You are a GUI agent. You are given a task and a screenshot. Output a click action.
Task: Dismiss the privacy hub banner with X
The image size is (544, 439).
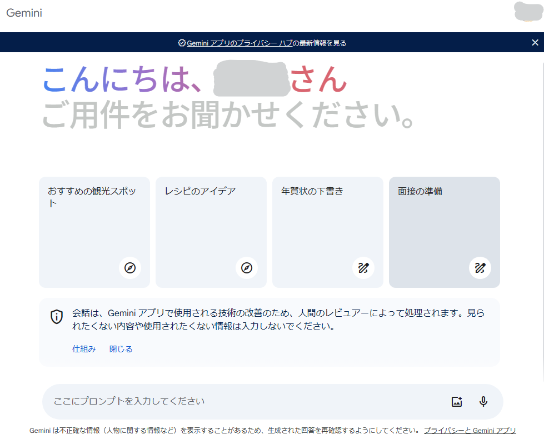click(x=535, y=43)
